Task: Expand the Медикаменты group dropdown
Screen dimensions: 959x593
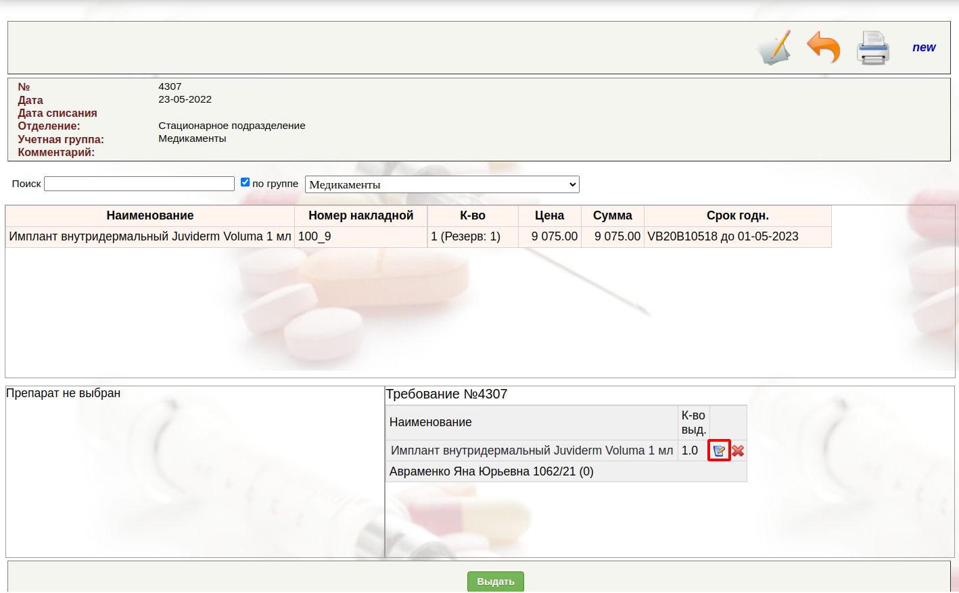Action: pos(442,184)
